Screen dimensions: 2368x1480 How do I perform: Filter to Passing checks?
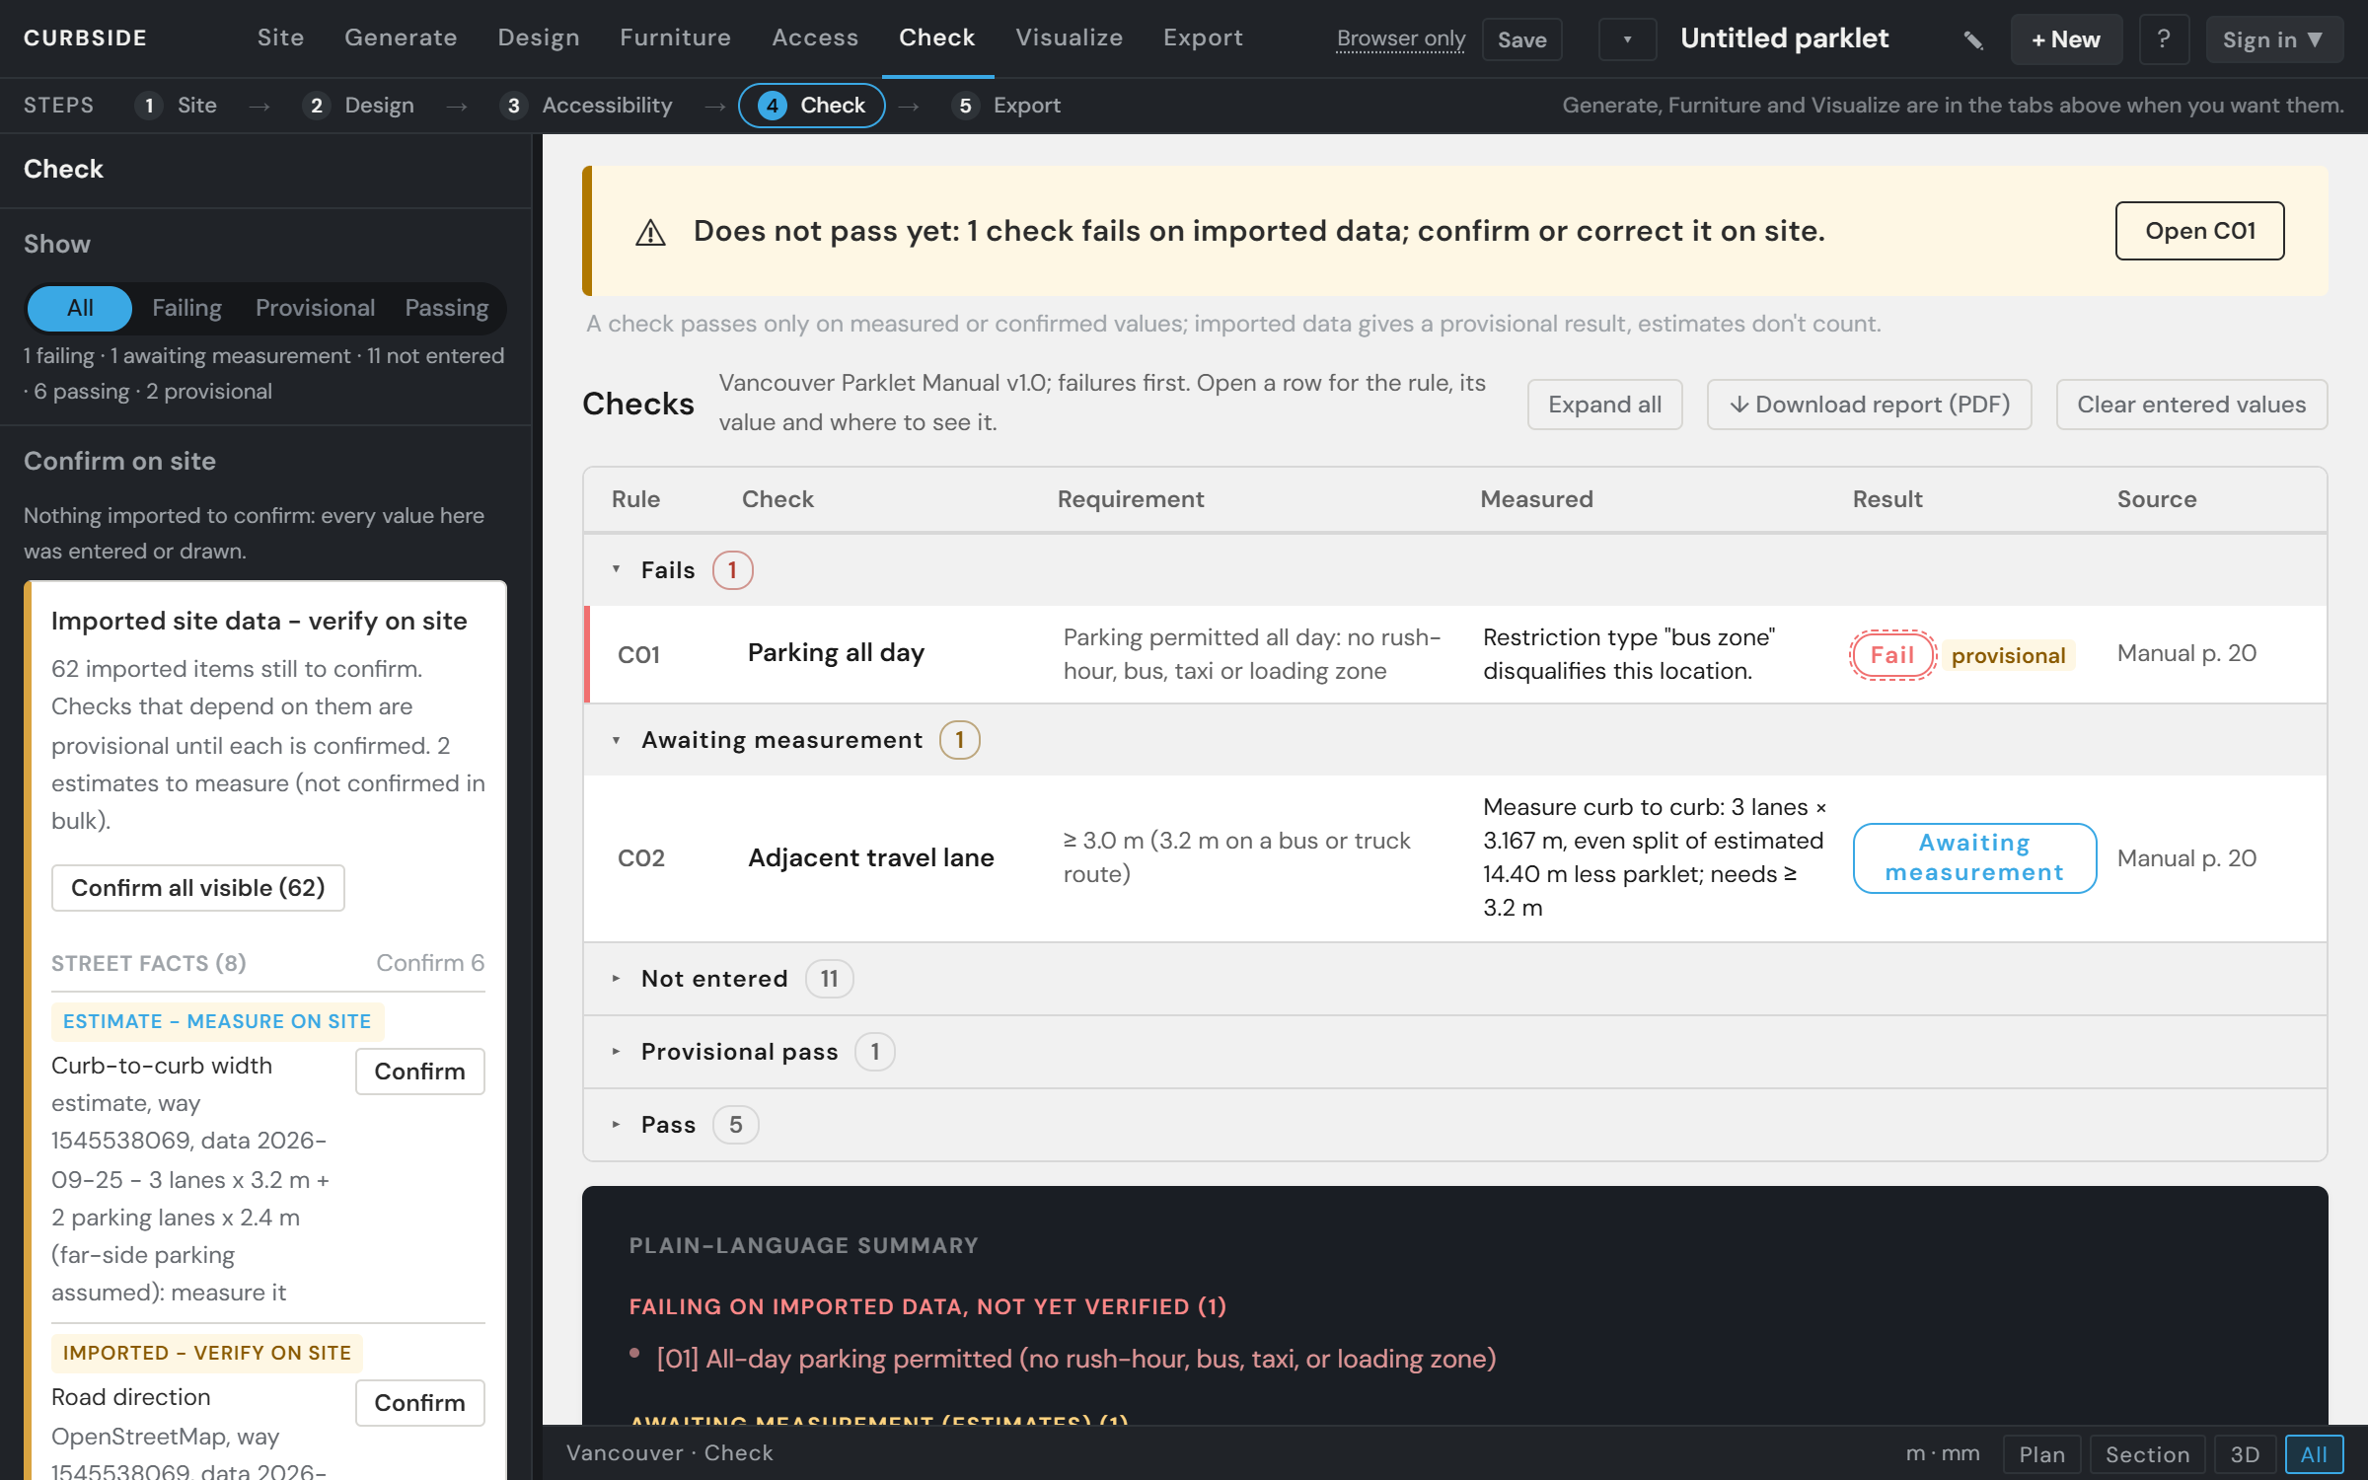(446, 308)
